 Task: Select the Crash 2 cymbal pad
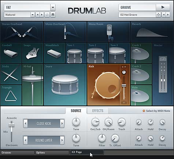pyautogui.click(x=141, y=74)
